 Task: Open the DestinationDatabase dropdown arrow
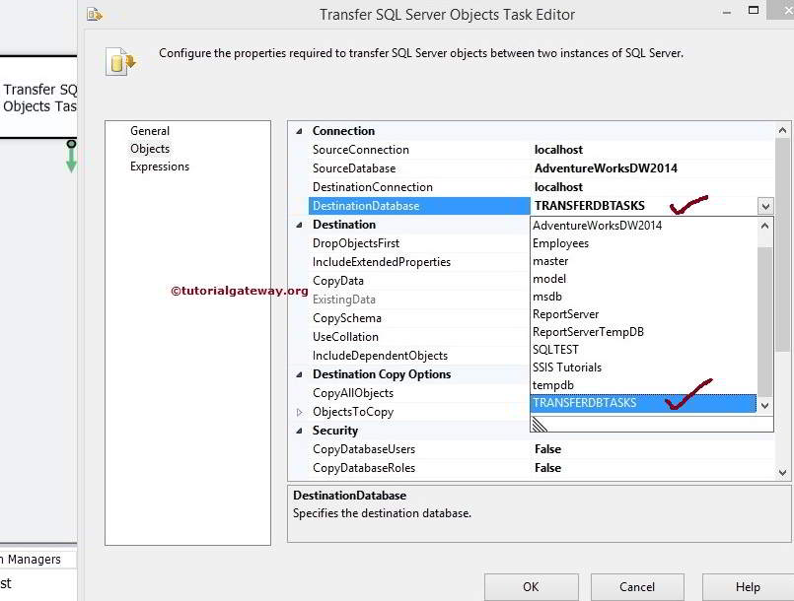point(765,206)
